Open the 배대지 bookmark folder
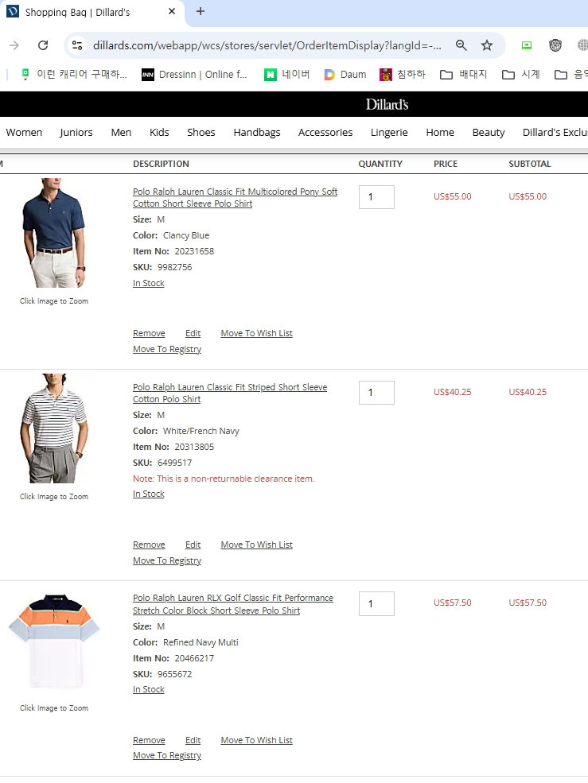This screenshot has width=588, height=783. click(x=464, y=75)
